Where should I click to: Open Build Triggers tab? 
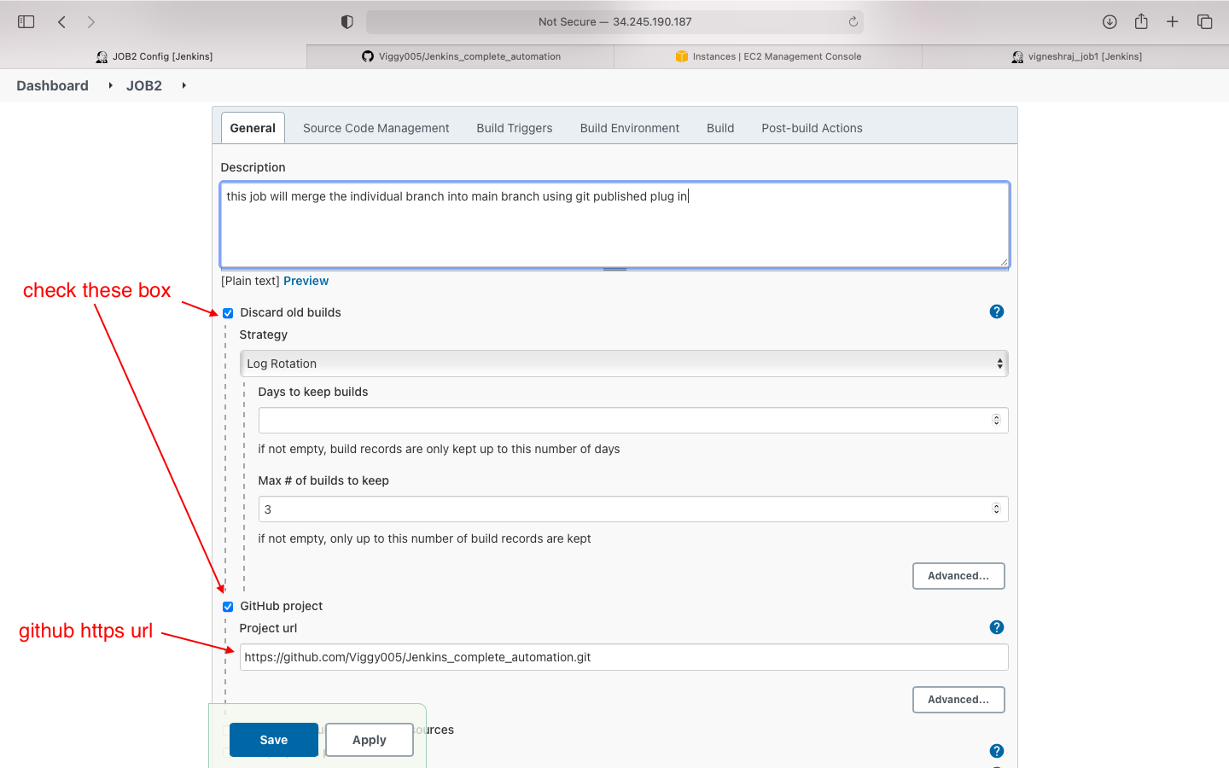click(515, 128)
